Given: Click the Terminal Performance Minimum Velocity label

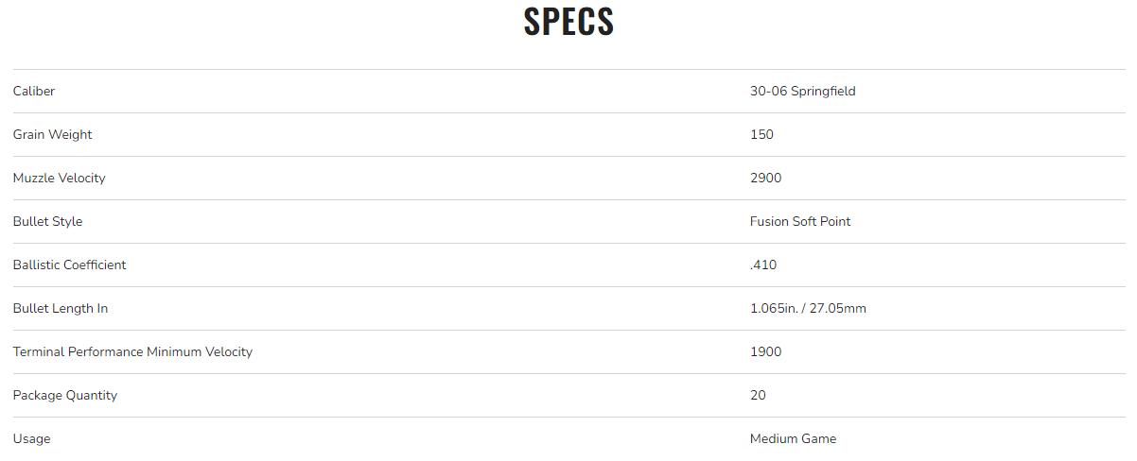Looking at the screenshot, I should click(132, 352).
